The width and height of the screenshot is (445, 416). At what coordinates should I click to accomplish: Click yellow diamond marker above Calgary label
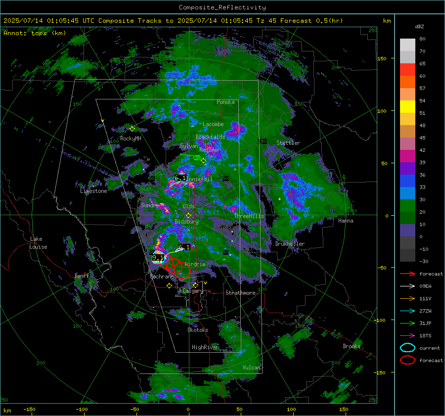(195, 285)
